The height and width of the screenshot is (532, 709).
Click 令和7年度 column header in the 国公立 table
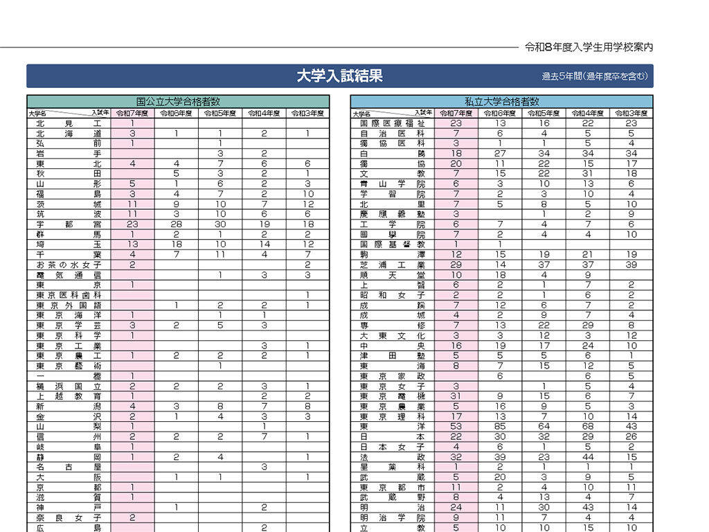click(132, 113)
